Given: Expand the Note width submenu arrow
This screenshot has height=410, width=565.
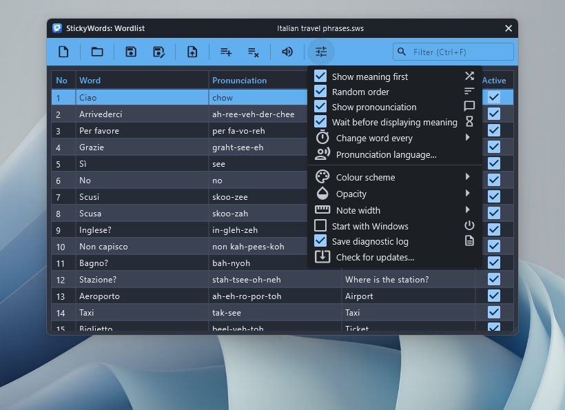Looking at the screenshot, I should pyautogui.click(x=467, y=209).
